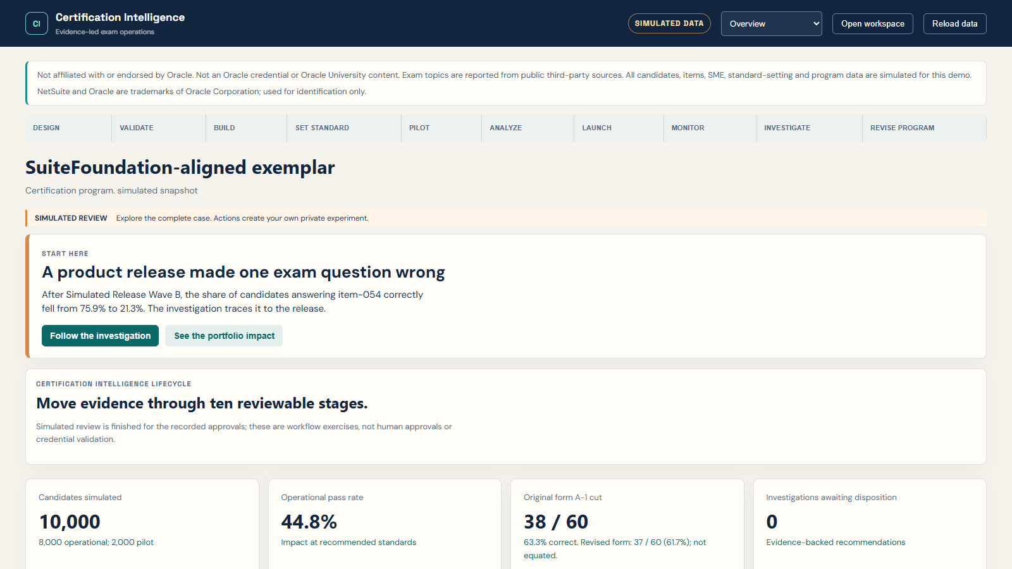Click the 44.8% pass rate value

(309, 522)
